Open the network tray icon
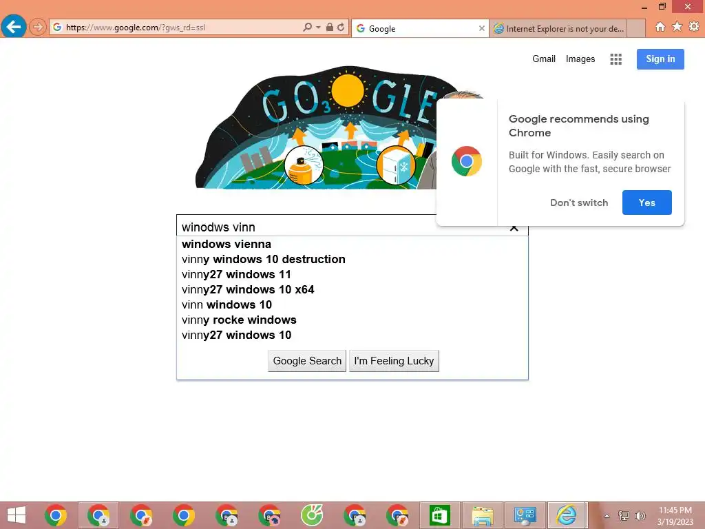The width and height of the screenshot is (705, 529). [623, 515]
